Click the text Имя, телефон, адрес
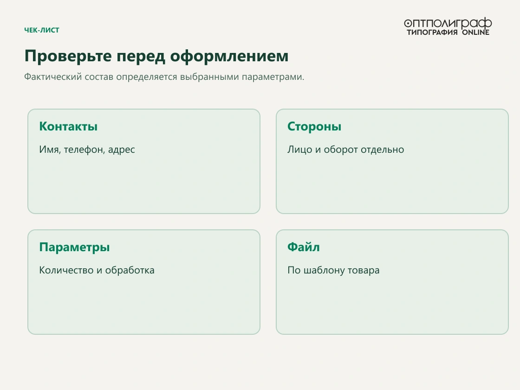Image resolution: width=520 pixels, height=390 pixels. click(x=87, y=149)
